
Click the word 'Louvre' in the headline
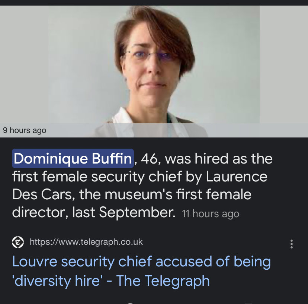click(34, 262)
